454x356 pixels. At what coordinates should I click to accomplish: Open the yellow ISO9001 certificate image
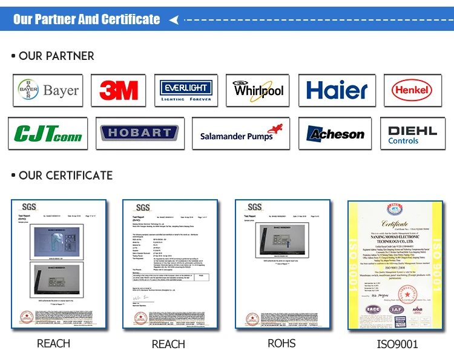point(395,265)
